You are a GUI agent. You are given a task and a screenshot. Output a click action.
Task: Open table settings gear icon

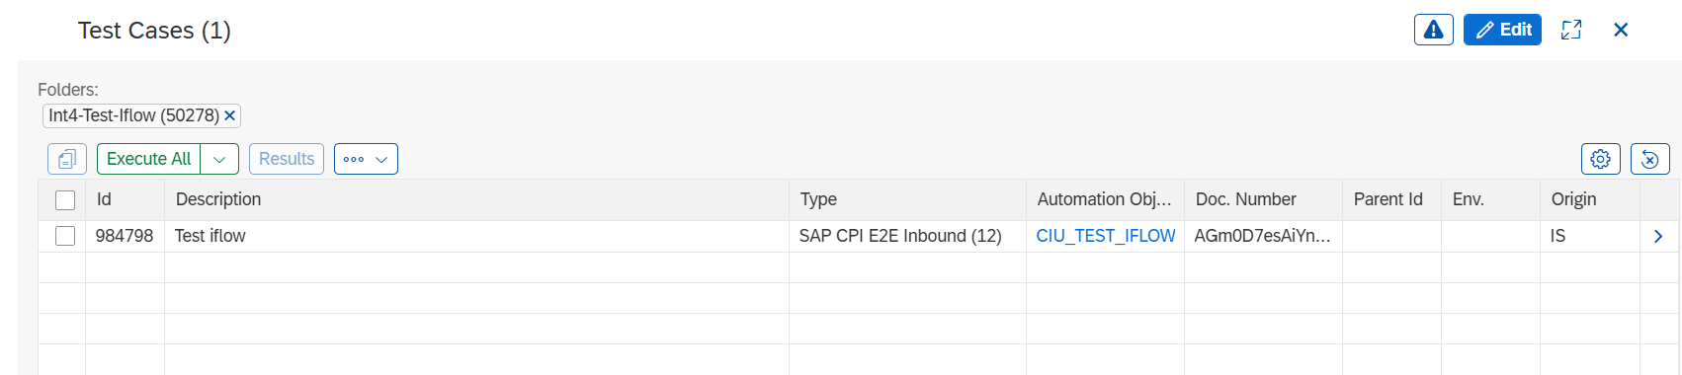coord(1601,159)
